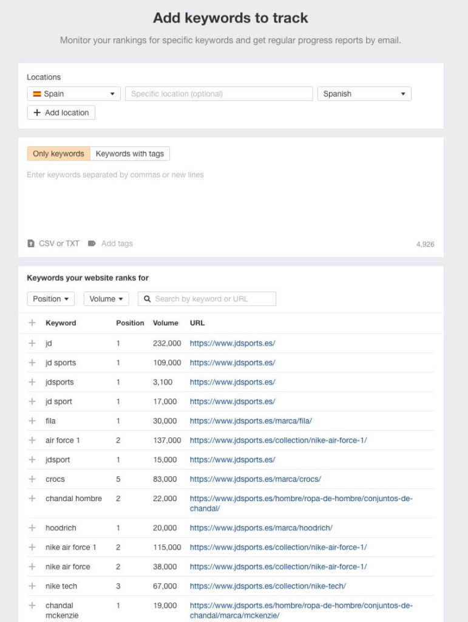Viewport: 468px width, 622px height.
Task: Click the 'Add location' button
Action: [61, 113]
